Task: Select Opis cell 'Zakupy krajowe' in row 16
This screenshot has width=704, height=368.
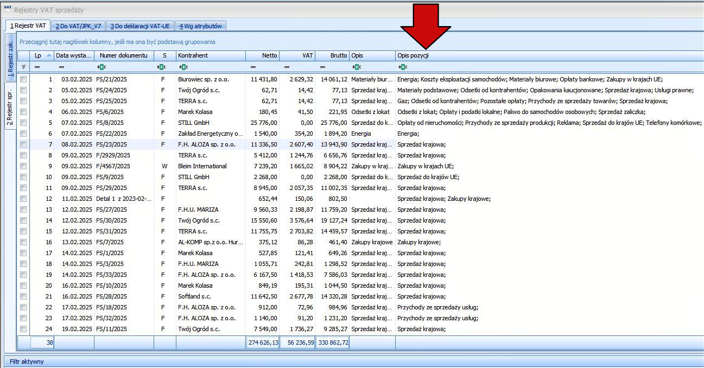Action: [372, 242]
